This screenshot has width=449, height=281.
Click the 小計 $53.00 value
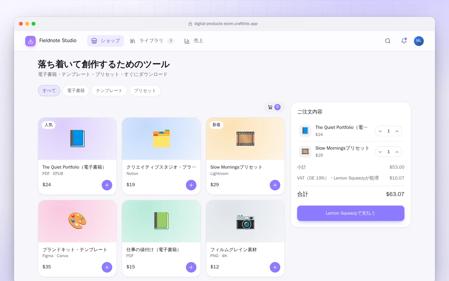click(397, 167)
